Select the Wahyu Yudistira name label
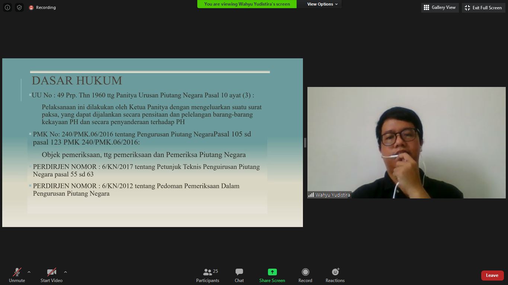Screen dimensions: 508x285 [x=333, y=195]
